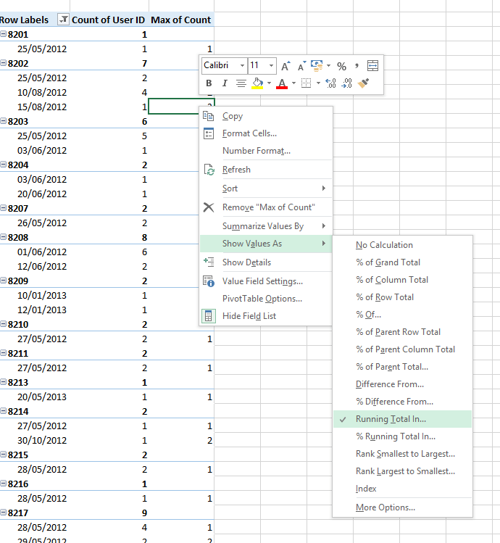Image resolution: width=500 pixels, height=543 pixels.
Task: Apply italic formatting from mini toolbar
Action: 225,83
